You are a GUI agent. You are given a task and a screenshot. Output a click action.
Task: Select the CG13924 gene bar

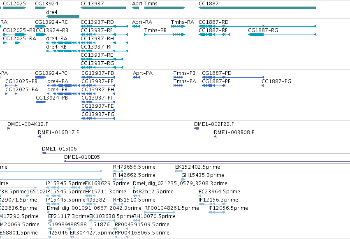40,8
